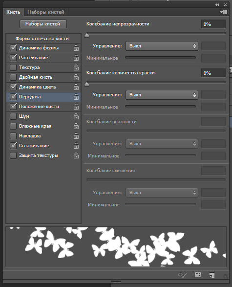Click the Колебание непрозрачности slider handle
Image resolution: width=232 pixels, height=287 pixels.
coord(87,35)
